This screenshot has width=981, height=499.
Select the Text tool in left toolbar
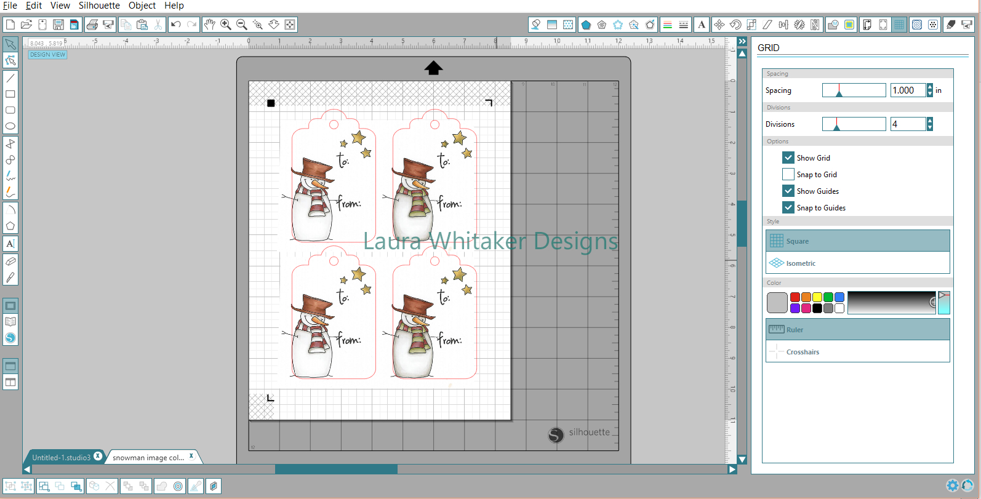tap(10, 244)
